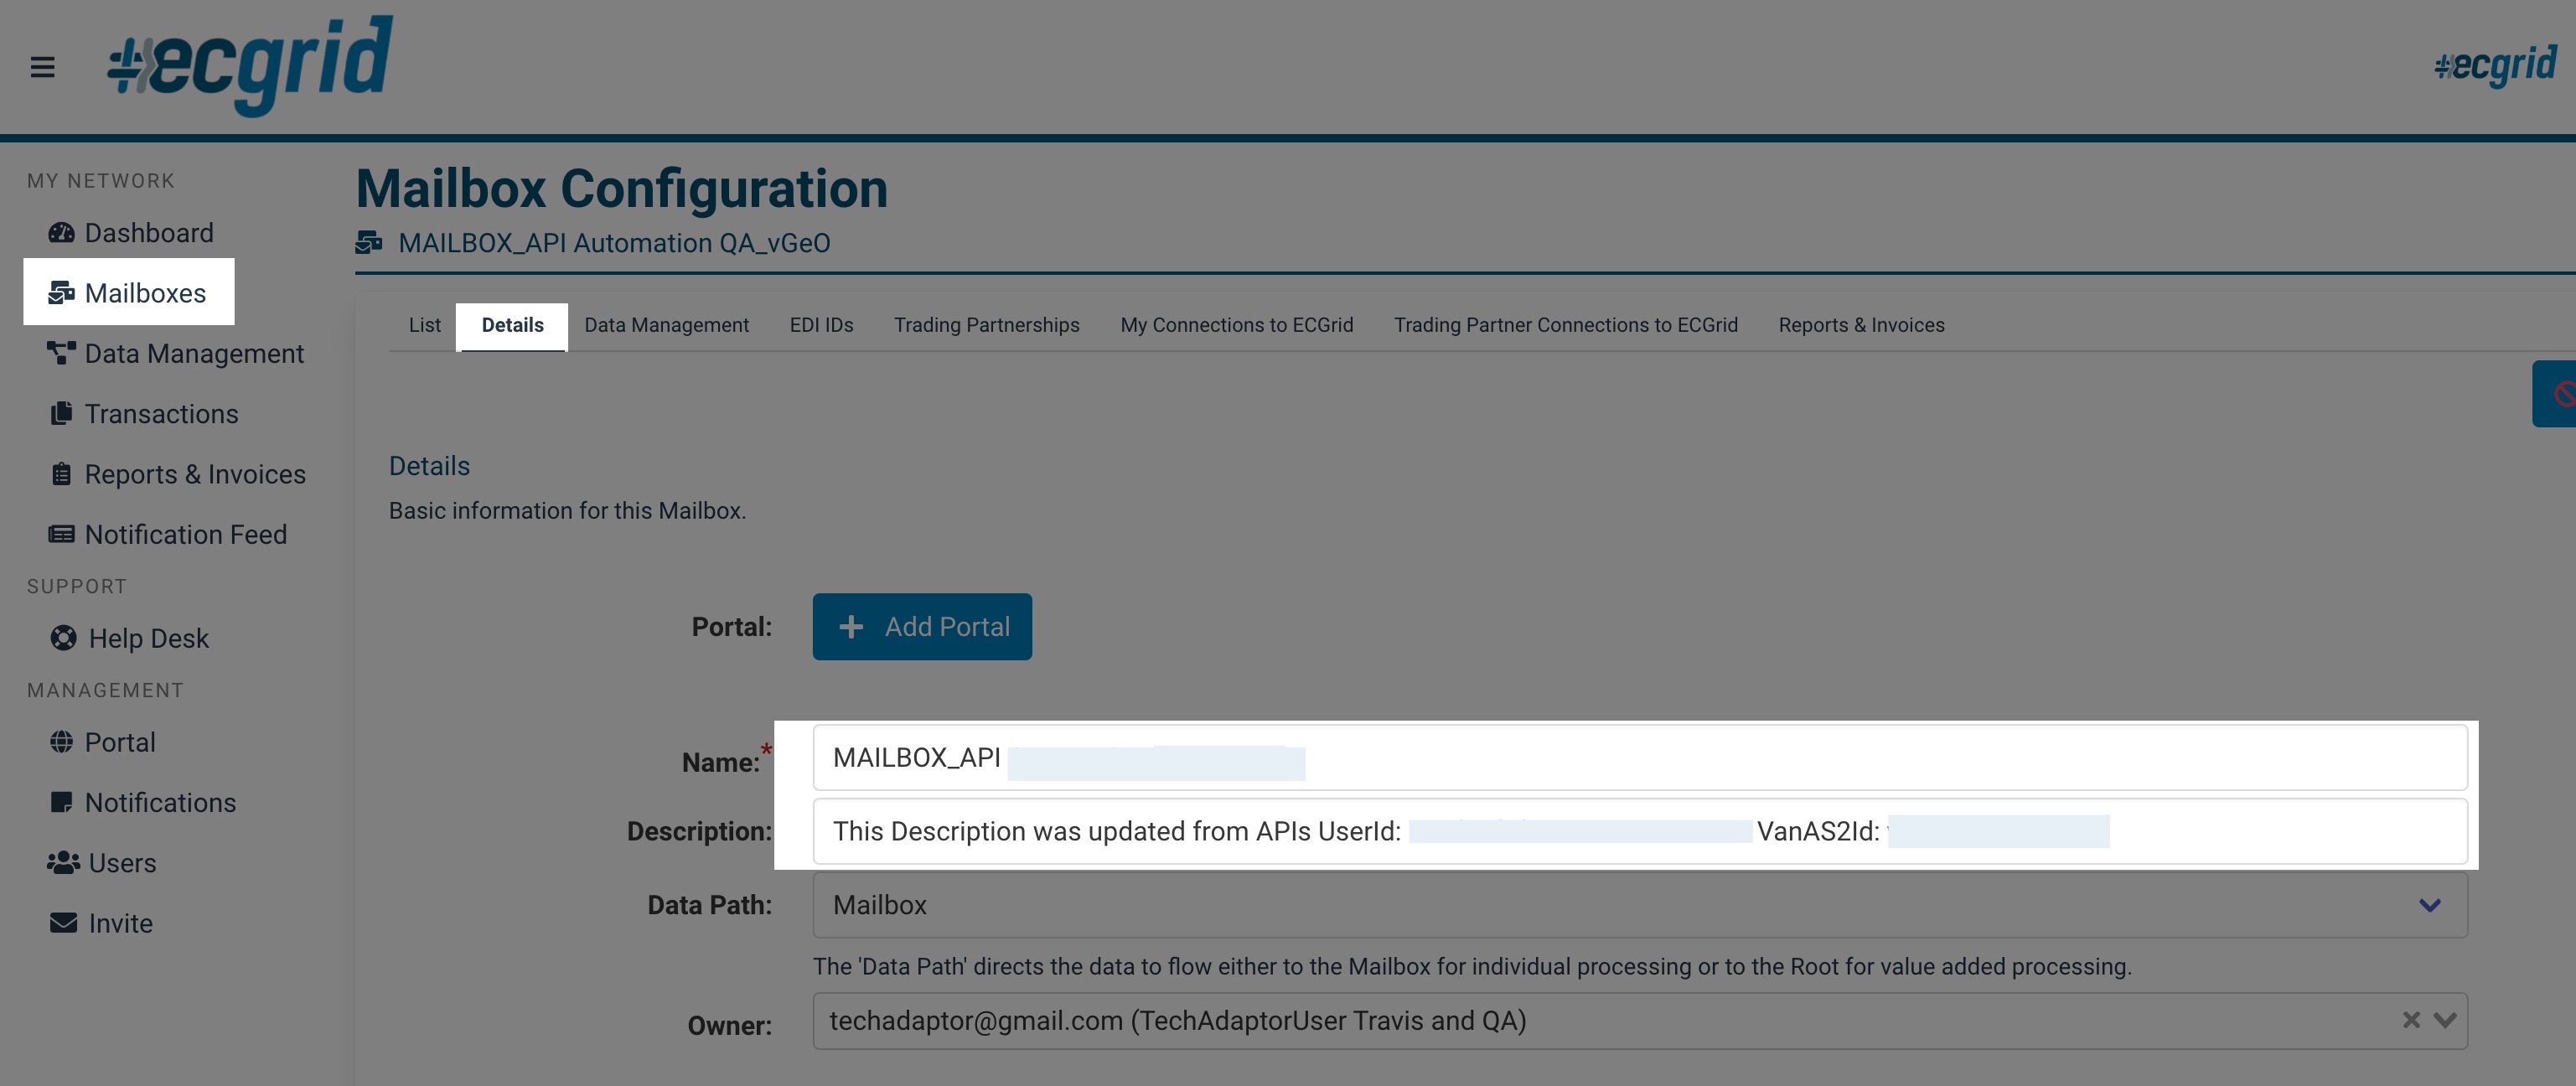Open Invite from the sidebar
Screen dimensions: 2576x1086
120,922
